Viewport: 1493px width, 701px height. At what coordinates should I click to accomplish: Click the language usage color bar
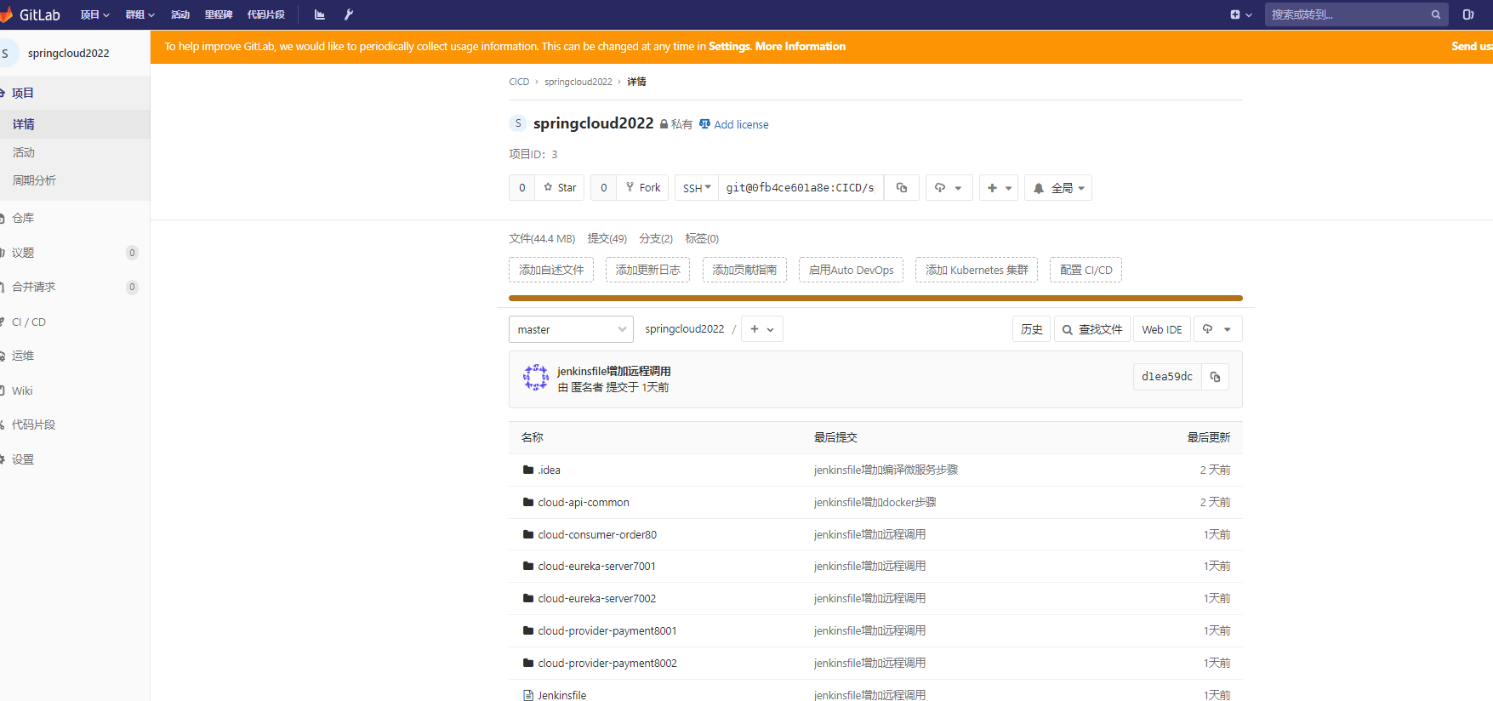click(875, 299)
